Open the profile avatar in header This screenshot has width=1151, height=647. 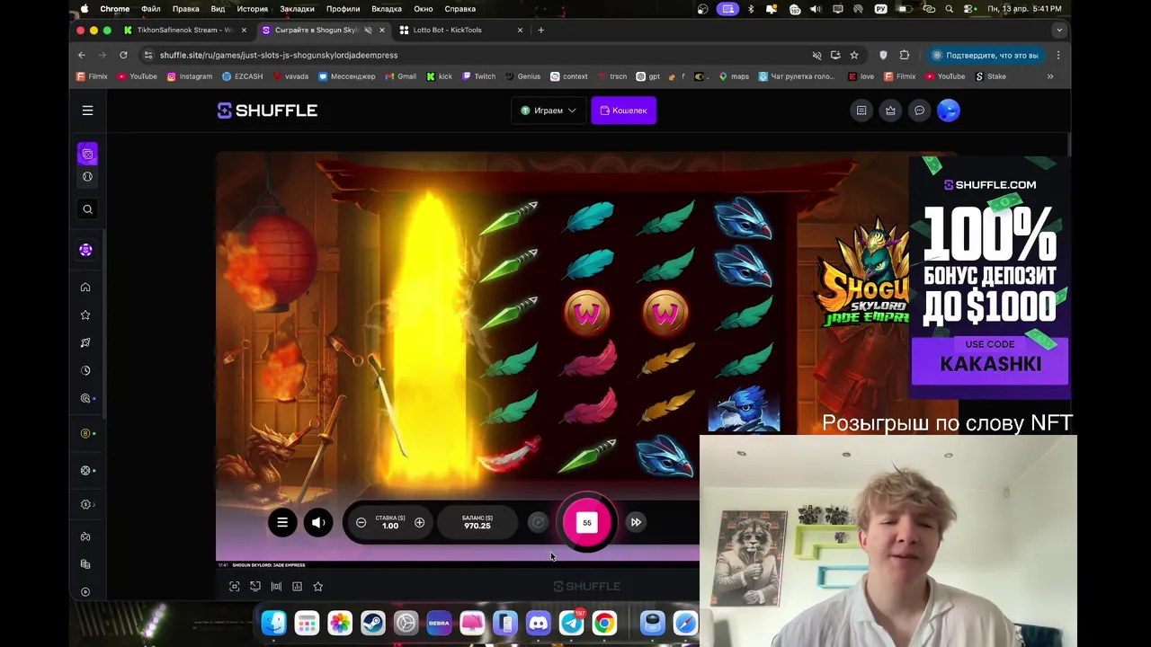click(x=949, y=111)
